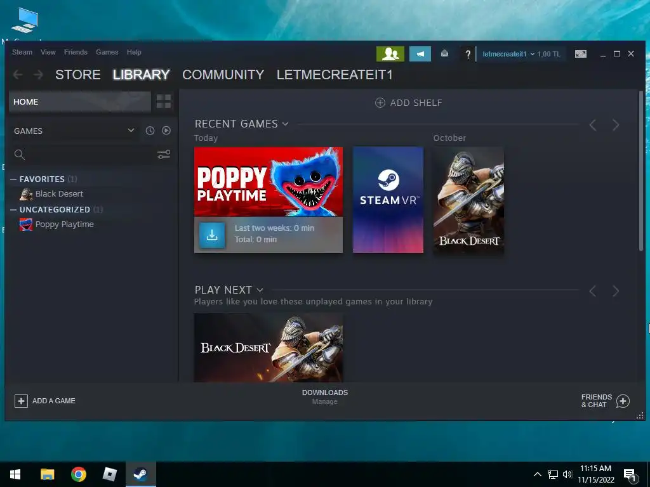Open notification center in system tray
Image resolution: width=650 pixels, height=487 pixels.
point(630,476)
